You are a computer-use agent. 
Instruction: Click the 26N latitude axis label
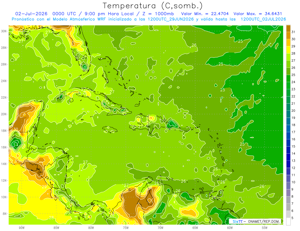4,64
